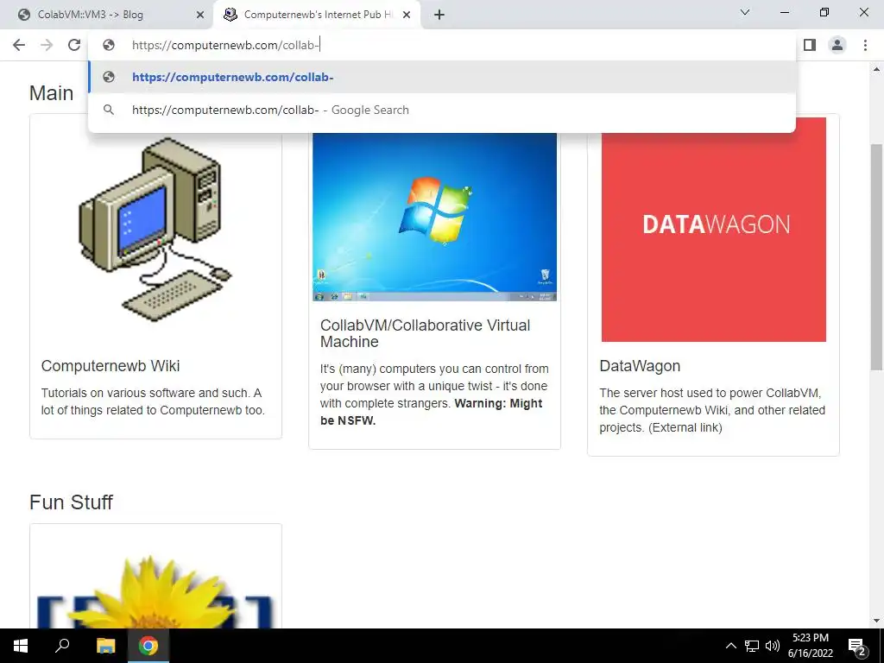Click the scrollbar down arrow

click(x=876, y=621)
